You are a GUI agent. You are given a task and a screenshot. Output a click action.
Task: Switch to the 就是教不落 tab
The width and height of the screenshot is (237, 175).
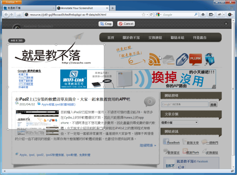tap(29, 8)
